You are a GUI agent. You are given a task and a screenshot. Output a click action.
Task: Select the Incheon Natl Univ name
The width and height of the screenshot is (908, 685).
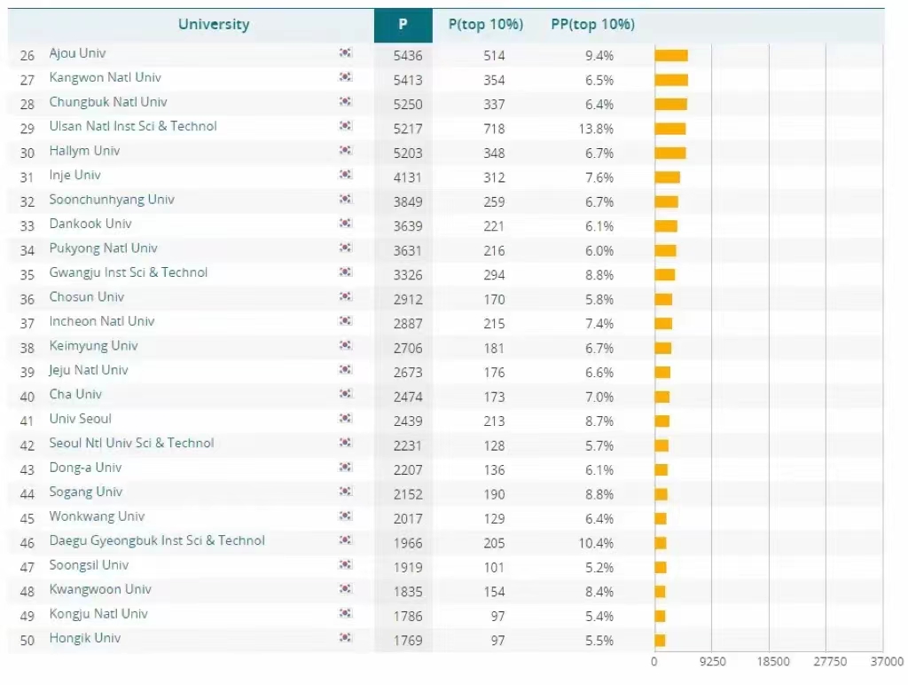coord(101,321)
